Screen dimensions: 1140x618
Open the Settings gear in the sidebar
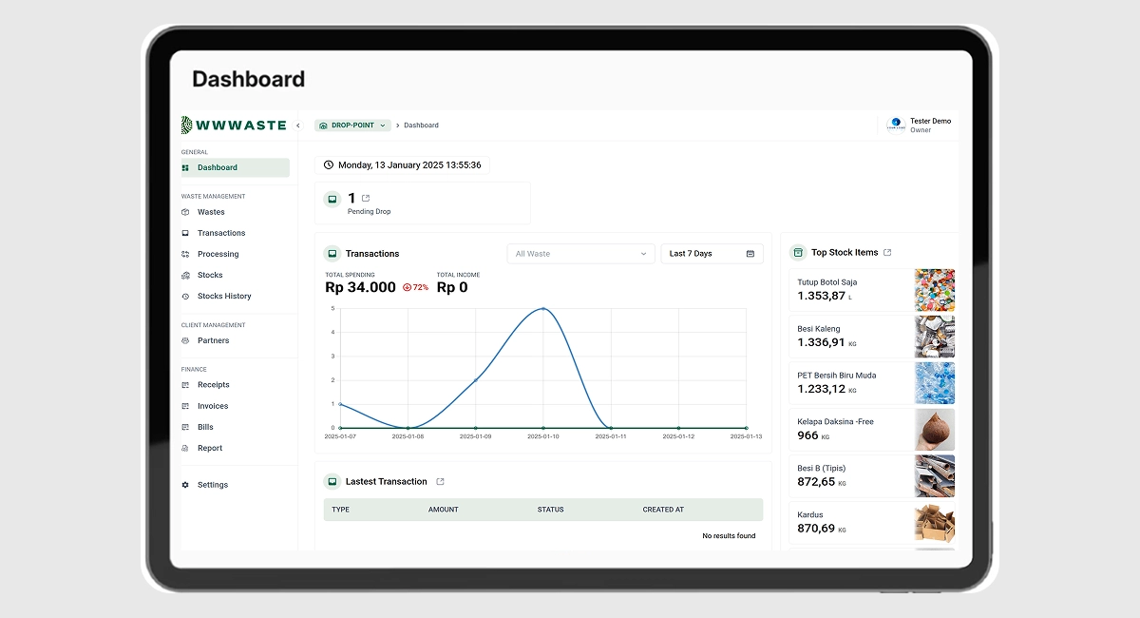pyautogui.click(x=185, y=484)
